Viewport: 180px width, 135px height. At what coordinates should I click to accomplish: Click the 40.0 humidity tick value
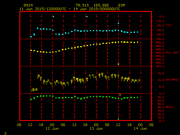click(x=161, y=107)
